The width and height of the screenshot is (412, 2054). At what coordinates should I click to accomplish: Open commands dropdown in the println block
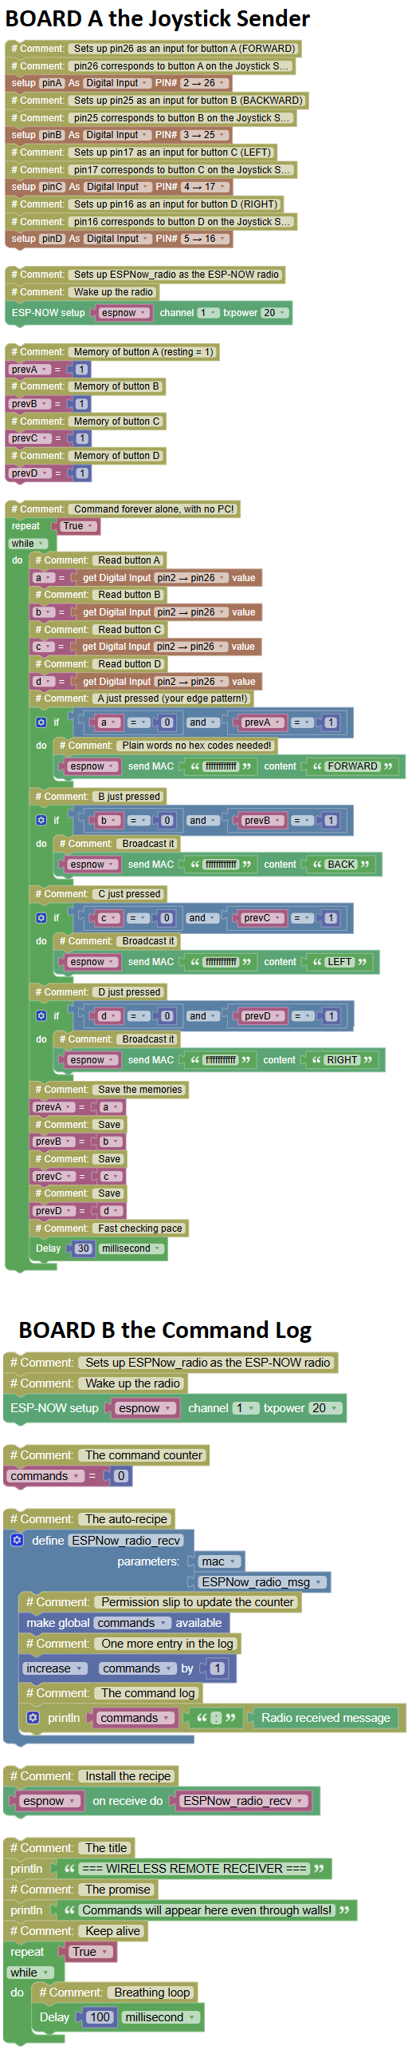135,1717
